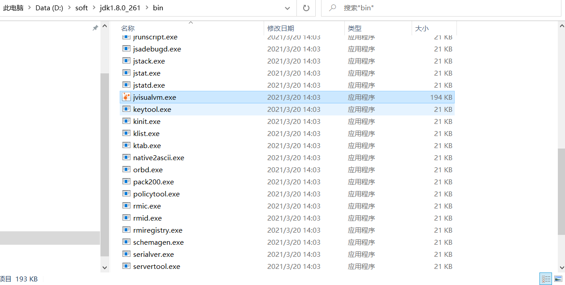The image size is (565, 285).
Task: Switch to large thumbnails view
Action: tap(558, 278)
